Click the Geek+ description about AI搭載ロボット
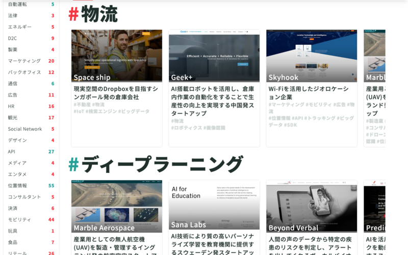The height and width of the screenshot is (255, 408). click(213, 101)
